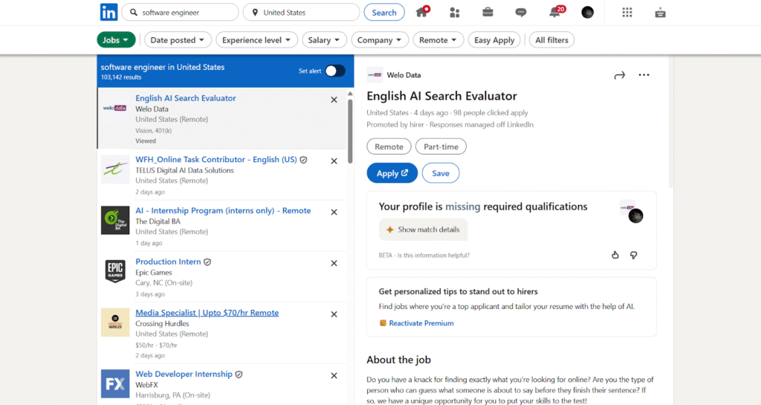Click the job list scrollbar
This screenshot has width=761, height=405.
coord(350,130)
